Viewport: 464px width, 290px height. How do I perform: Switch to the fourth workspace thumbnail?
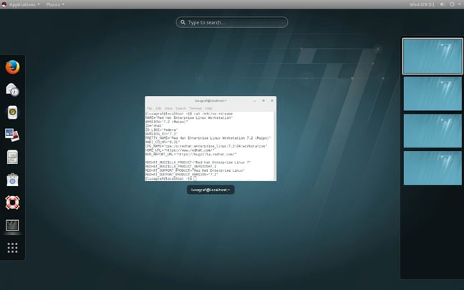[432, 168]
